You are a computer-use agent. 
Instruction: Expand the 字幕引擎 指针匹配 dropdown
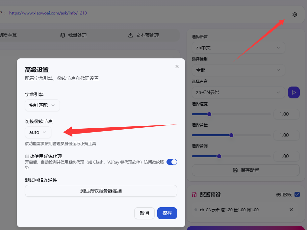42,105
